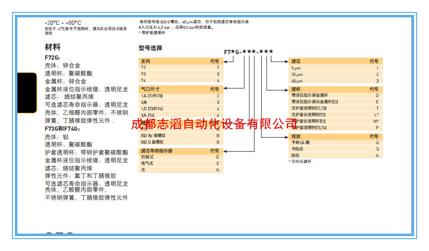
Task: Click the black tab on left page edge
Action: tap(27, 92)
